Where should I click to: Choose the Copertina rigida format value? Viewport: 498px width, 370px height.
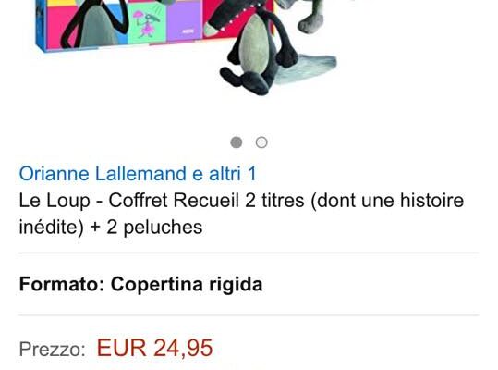pyautogui.click(x=187, y=284)
